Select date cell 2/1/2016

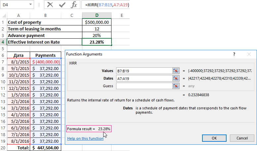(x=19, y=101)
